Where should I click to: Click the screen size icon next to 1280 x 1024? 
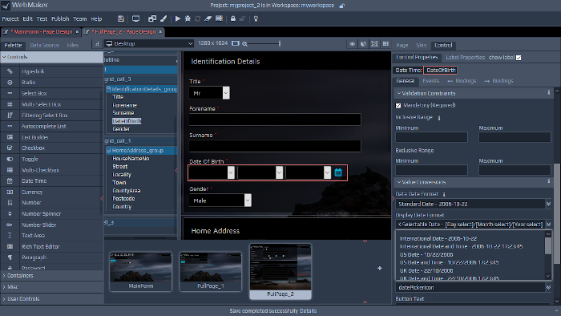235,43
